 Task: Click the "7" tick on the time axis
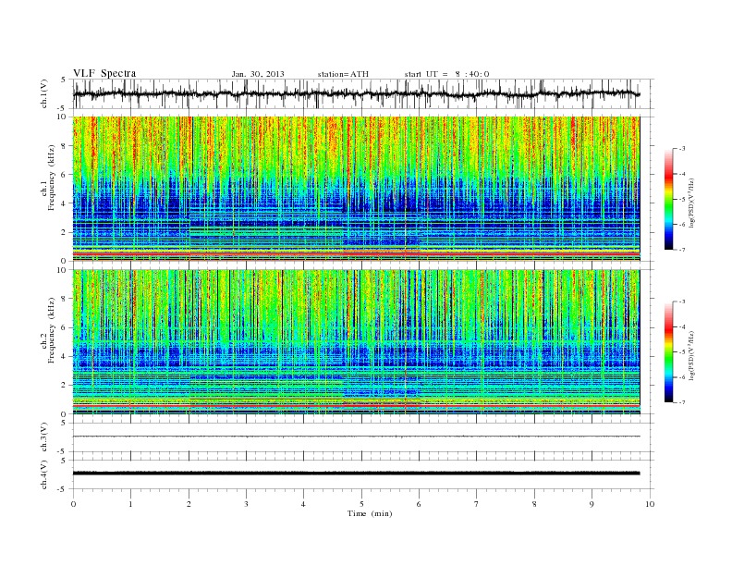477,504
